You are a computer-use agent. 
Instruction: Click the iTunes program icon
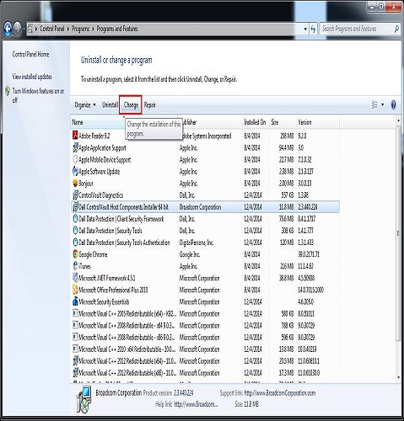75,266
